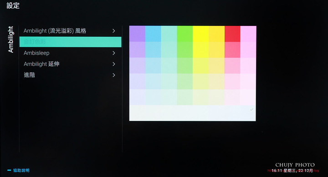The image size is (328, 177).
Task: Choose the fourth-row pastel blue swatch
Action: [153, 81]
